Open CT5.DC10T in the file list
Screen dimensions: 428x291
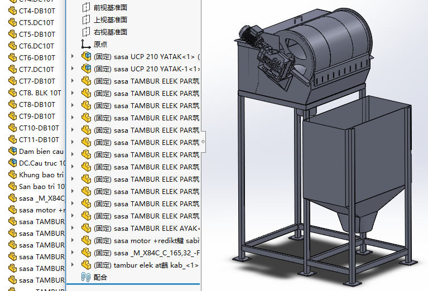[x=37, y=23]
